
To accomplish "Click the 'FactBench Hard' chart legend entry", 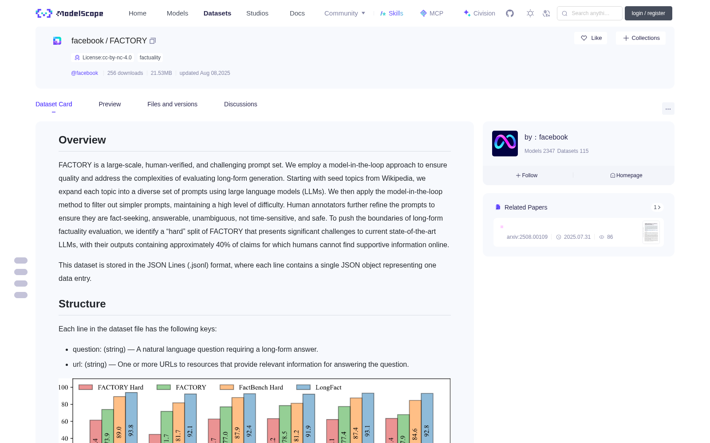I will [x=252, y=388].
